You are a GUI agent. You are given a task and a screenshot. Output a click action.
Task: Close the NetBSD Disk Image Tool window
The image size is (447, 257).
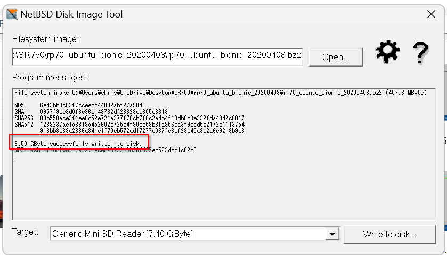tap(431, 14)
